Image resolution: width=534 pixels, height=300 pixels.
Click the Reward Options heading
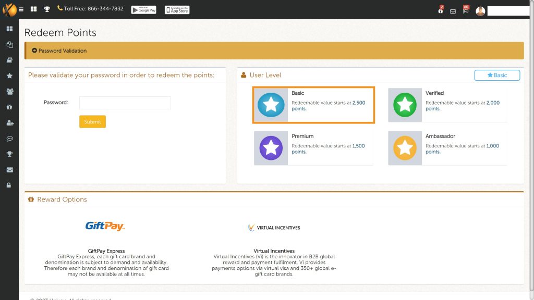click(62, 199)
